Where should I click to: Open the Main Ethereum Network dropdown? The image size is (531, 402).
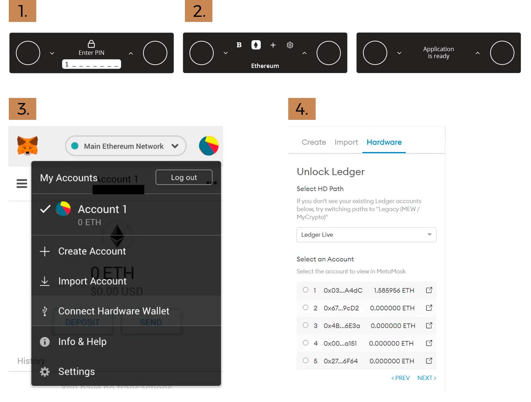[126, 146]
